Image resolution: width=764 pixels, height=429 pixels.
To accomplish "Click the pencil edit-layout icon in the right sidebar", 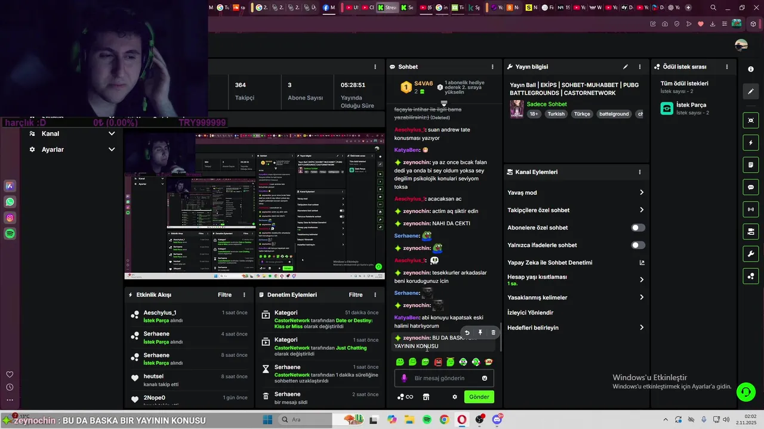I will click(751, 91).
